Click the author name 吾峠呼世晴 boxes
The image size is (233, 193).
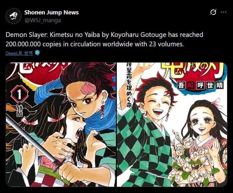(x=201, y=85)
